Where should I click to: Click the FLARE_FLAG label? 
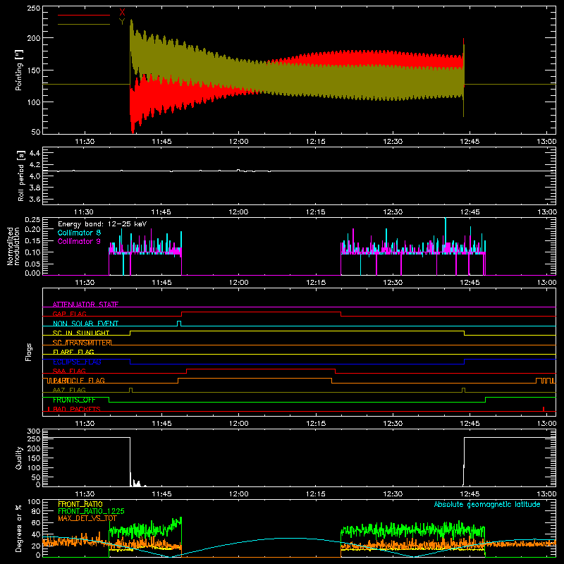[x=73, y=352]
